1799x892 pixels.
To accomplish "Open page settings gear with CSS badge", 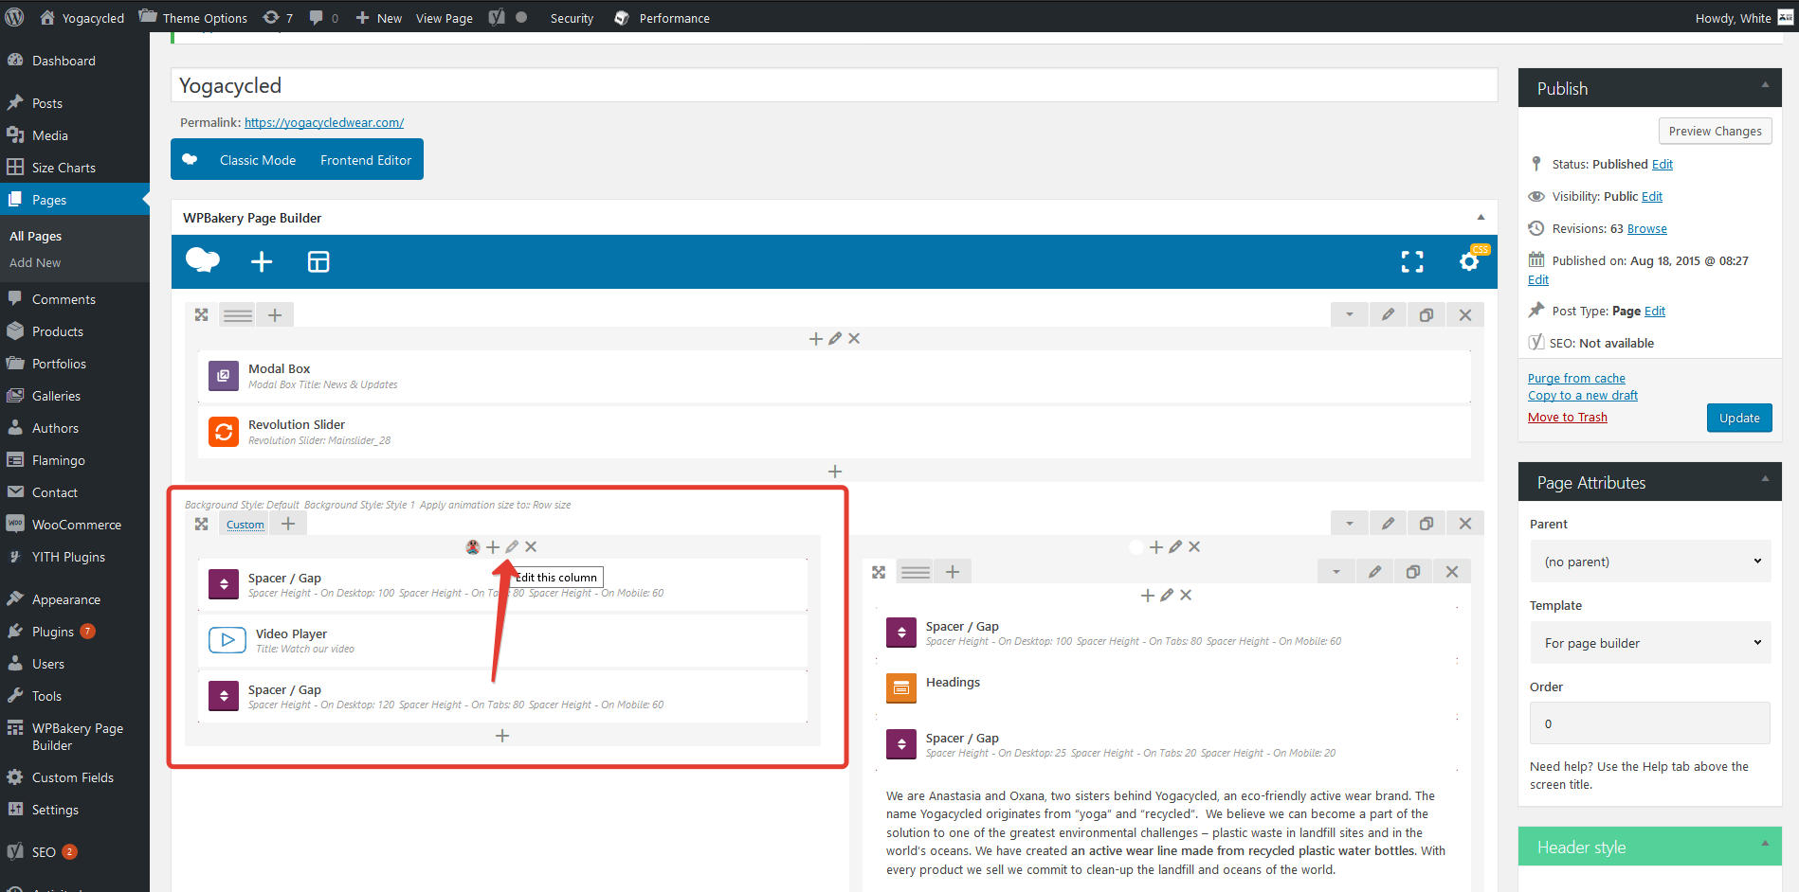I will [x=1469, y=261].
